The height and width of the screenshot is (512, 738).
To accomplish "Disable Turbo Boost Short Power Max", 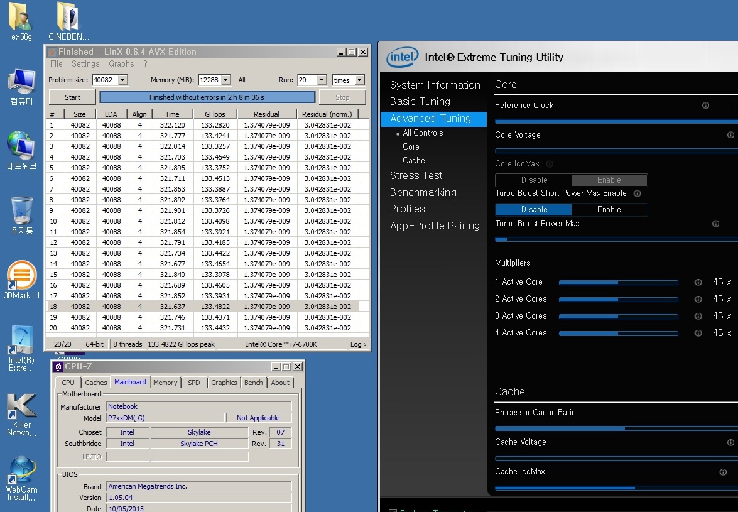I will [534, 209].
